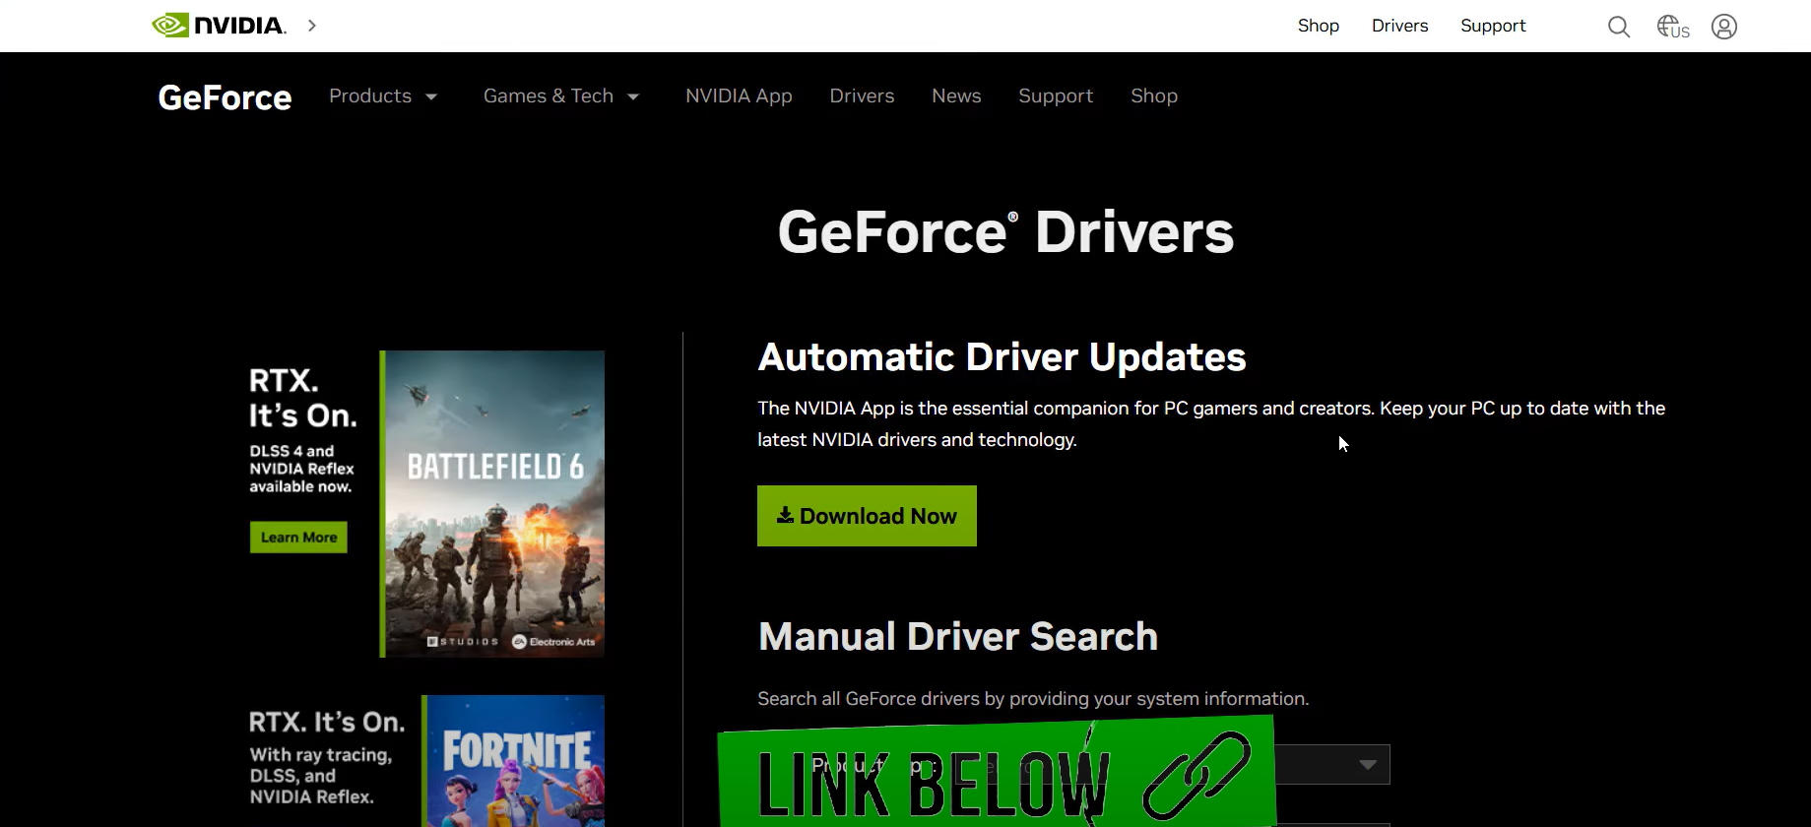Open the NVIDIA App nav item
Viewport: 1811px width, 827px height.
(739, 96)
